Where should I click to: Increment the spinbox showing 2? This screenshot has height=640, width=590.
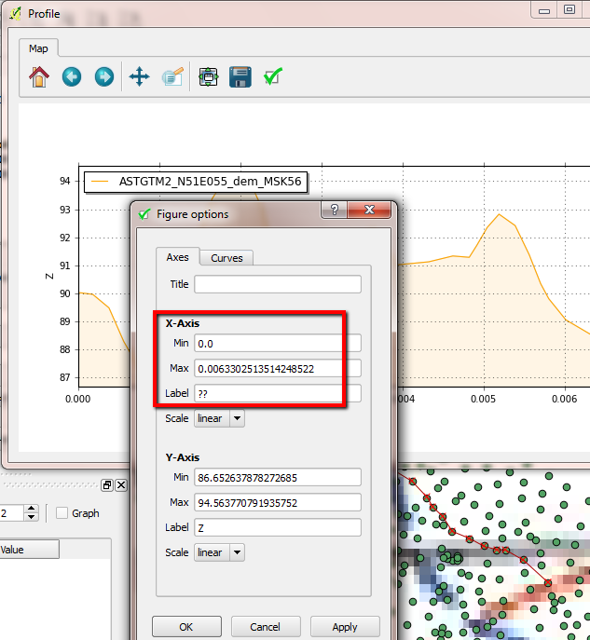click(x=32, y=509)
